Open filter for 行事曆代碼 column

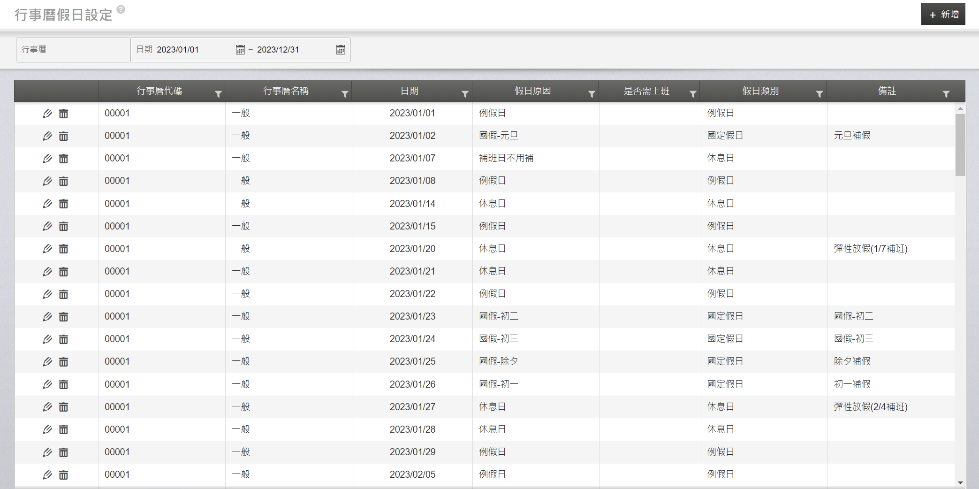(x=218, y=94)
